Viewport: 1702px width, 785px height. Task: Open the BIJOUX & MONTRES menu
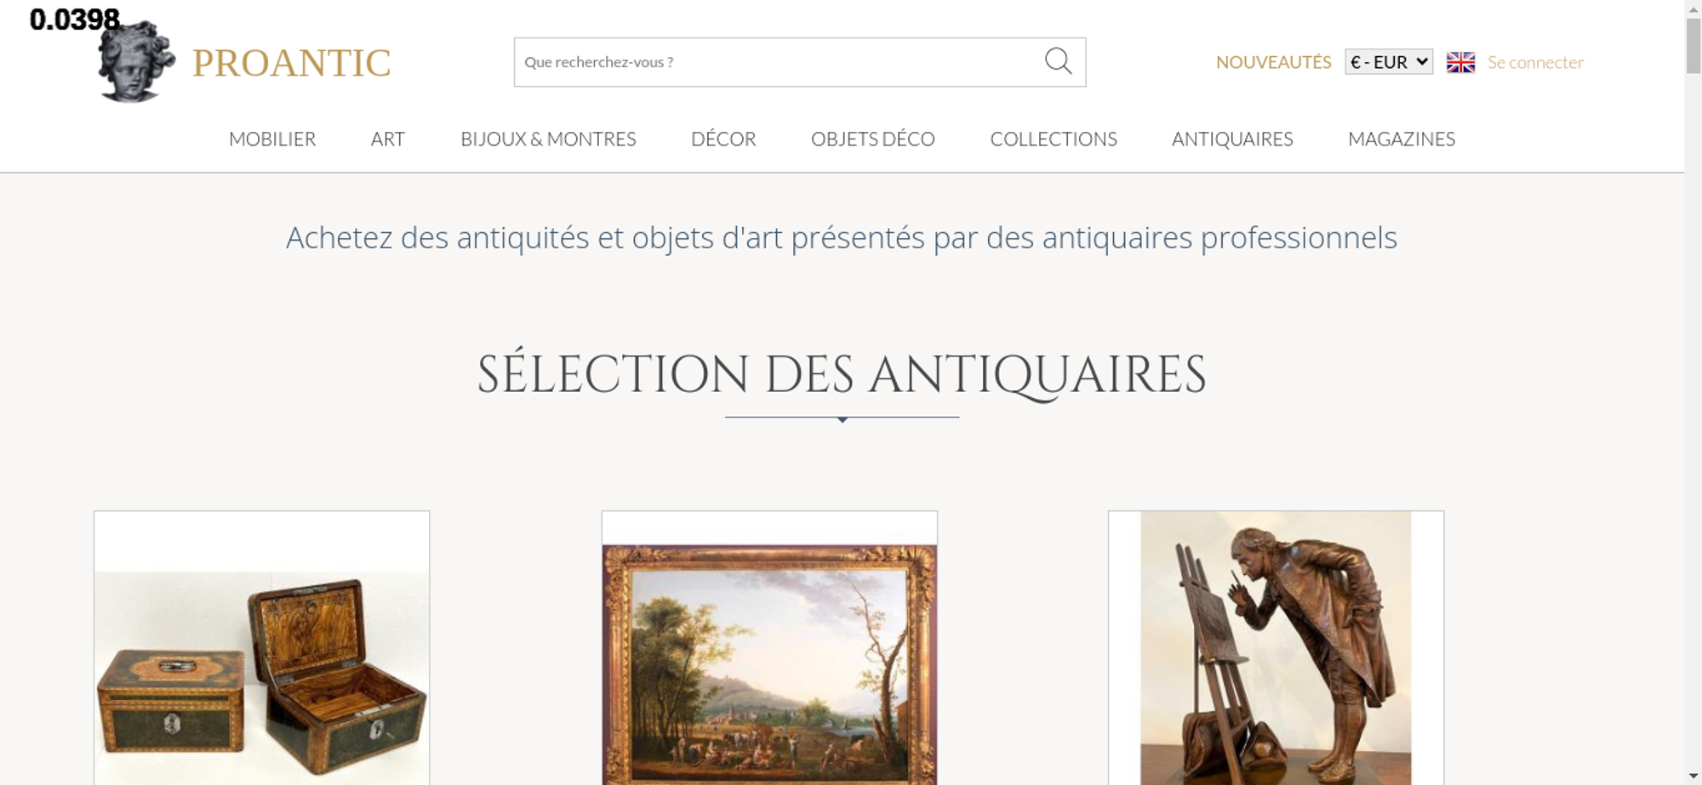pyautogui.click(x=548, y=139)
